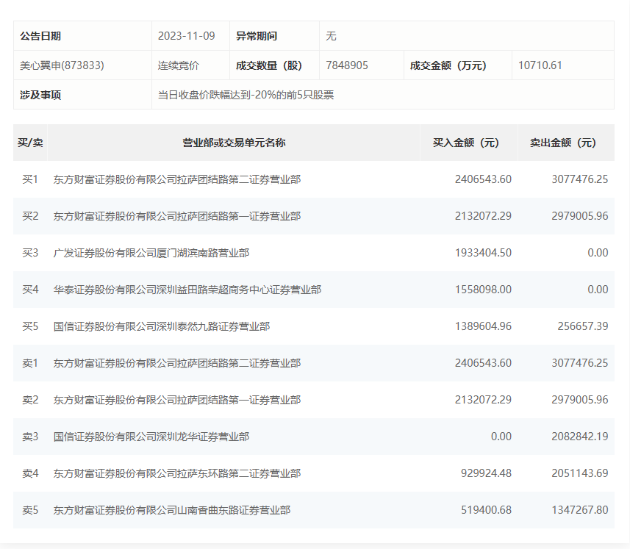
Task: Select the 0.00 buy amount in 卖3 row
Action: (x=501, y=437)
